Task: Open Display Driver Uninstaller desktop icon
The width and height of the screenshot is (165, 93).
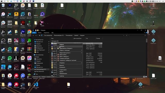Action: pyautogui.click(x=10, y=24)
